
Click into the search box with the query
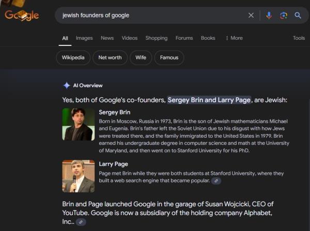click(x=150, y=15)
